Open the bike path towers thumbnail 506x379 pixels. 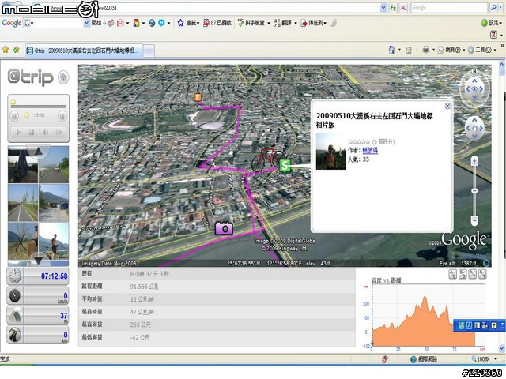23,203
